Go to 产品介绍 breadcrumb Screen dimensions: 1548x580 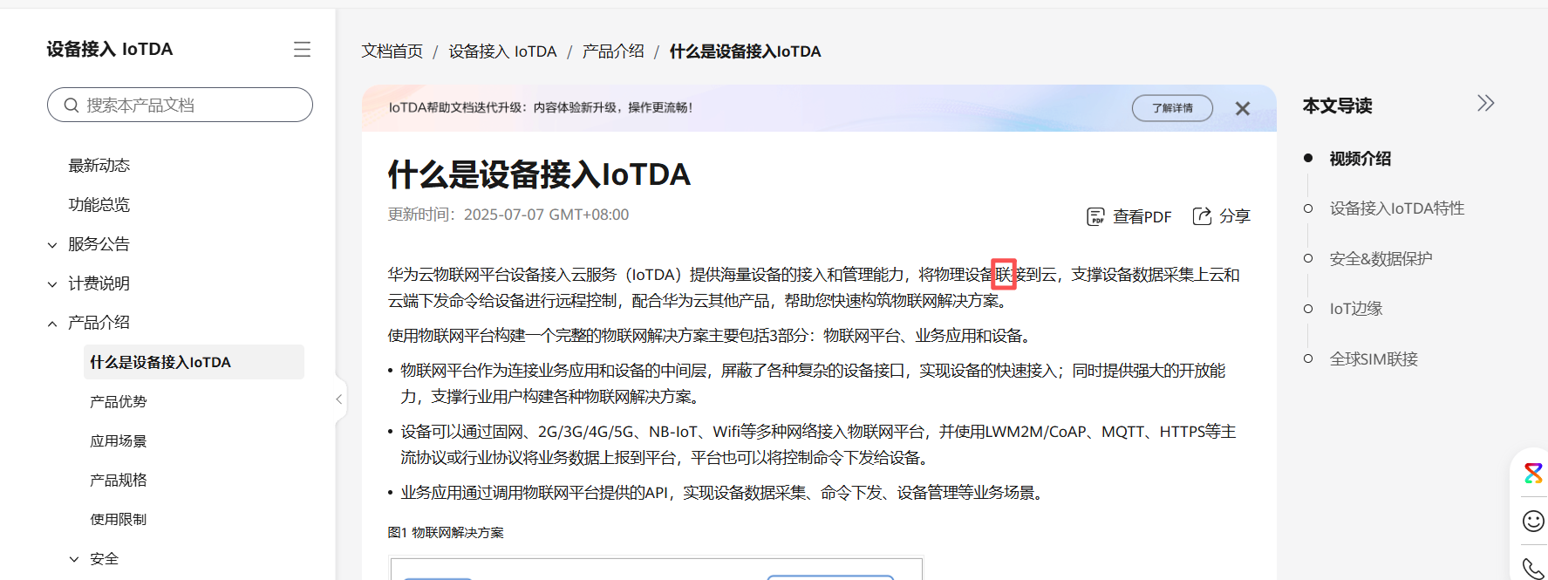click(613, 51)
